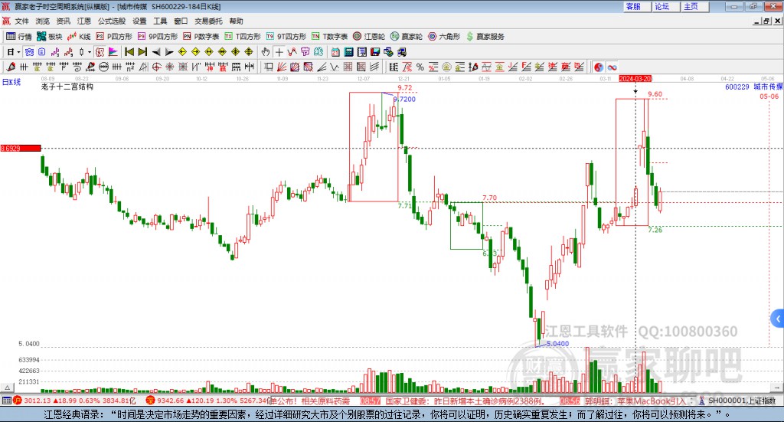The image size is (784, 422).
Task: Open the 板块 sector view
Action: tap(49, 37)
